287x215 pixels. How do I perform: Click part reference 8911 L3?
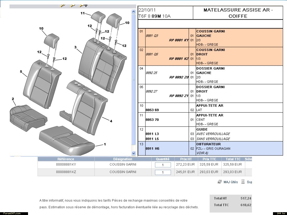coord(152,134)
